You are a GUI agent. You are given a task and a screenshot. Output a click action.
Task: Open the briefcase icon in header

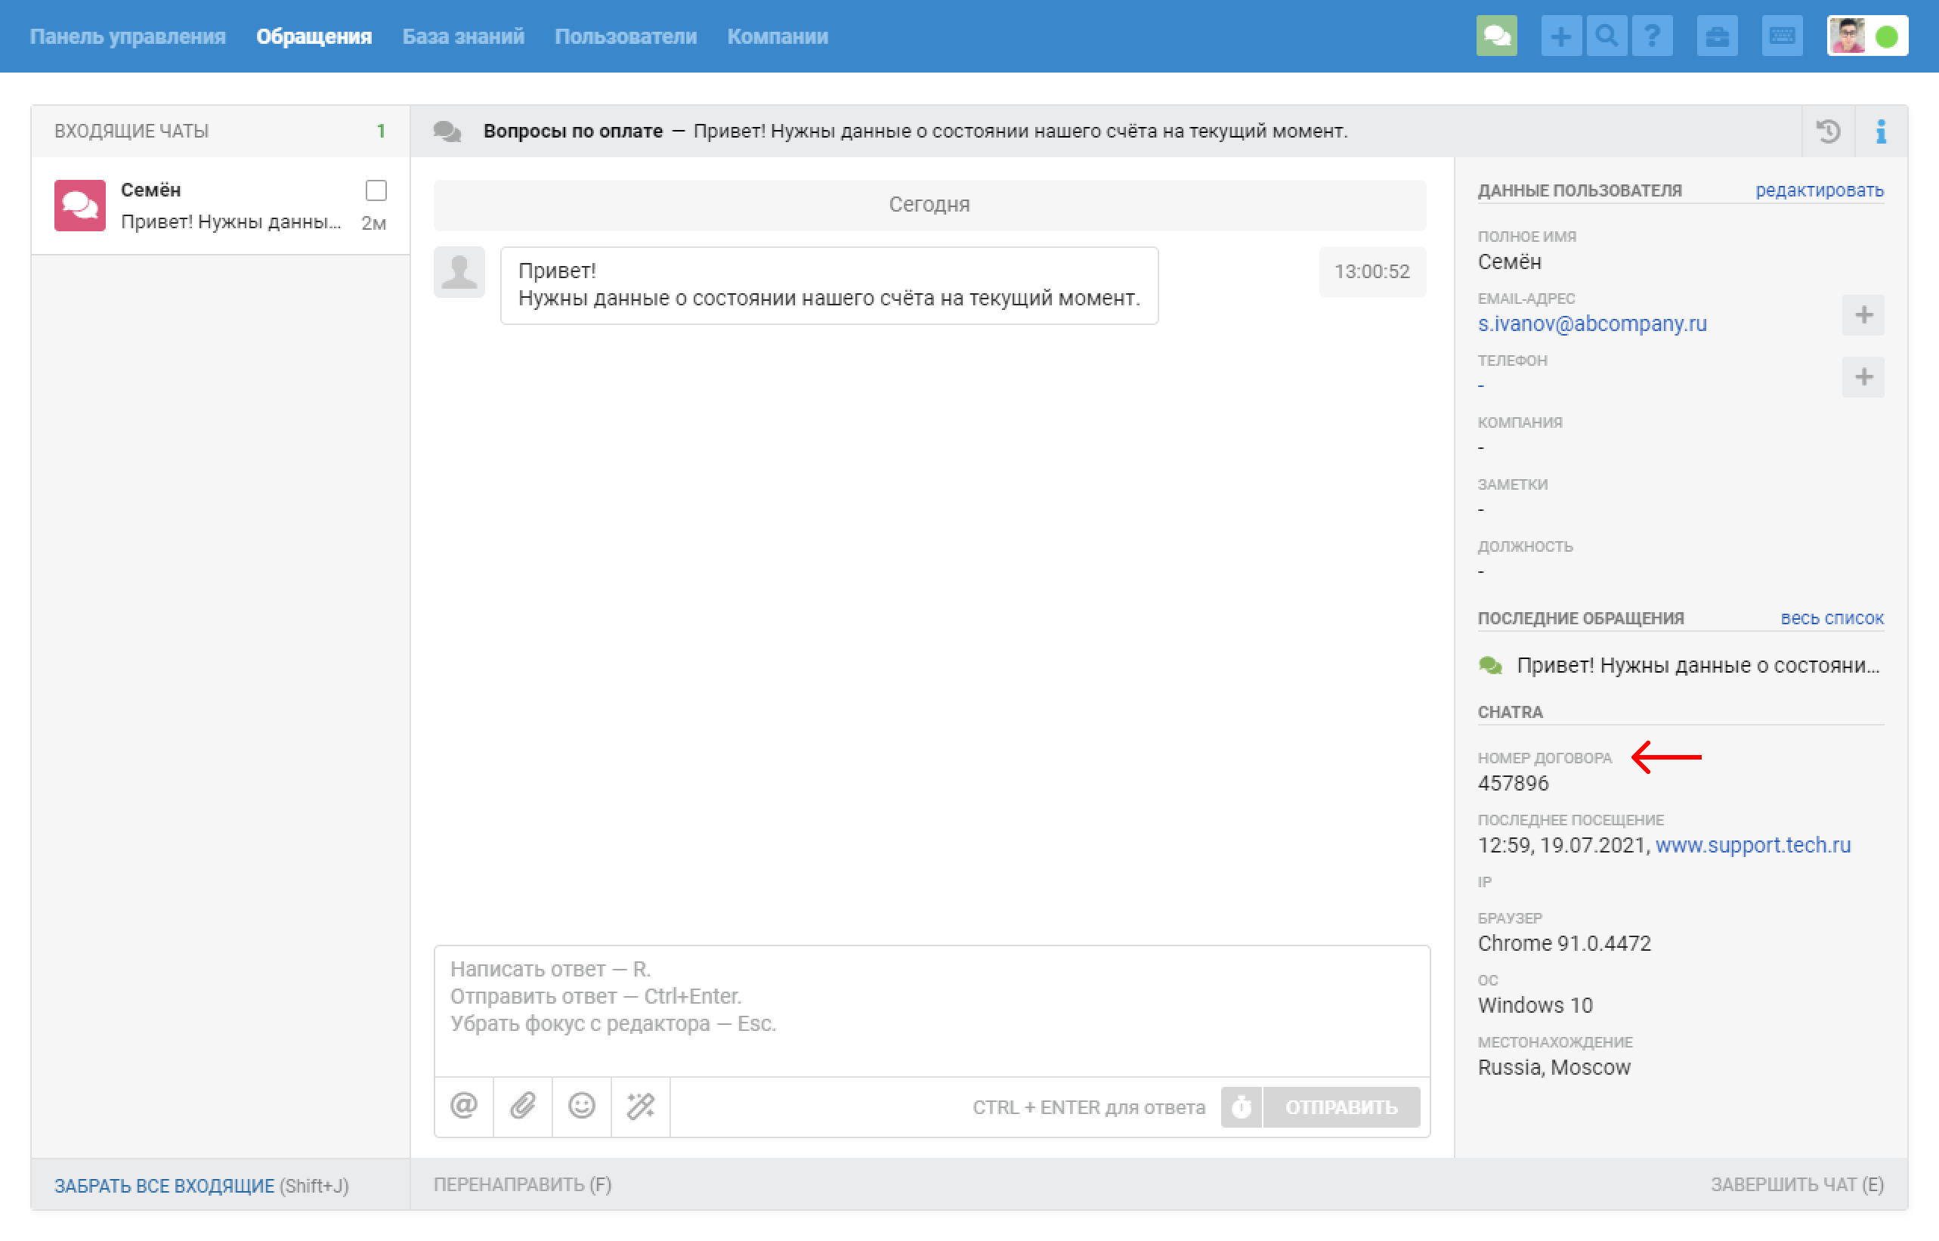1717,36
